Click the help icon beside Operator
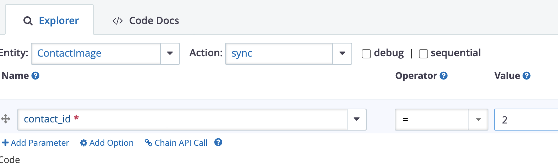The width and height of the screenshot is (558, 167). [444, 76]
